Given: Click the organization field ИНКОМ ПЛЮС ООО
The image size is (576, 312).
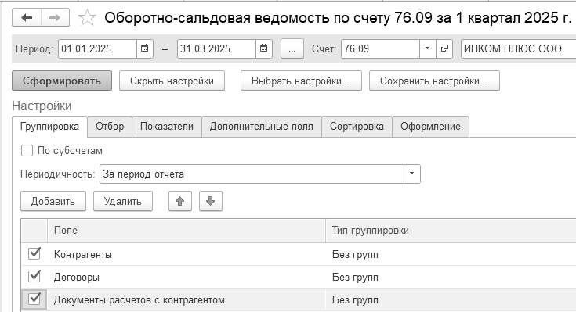Looking at the screenshot, I should coord(518,48).
